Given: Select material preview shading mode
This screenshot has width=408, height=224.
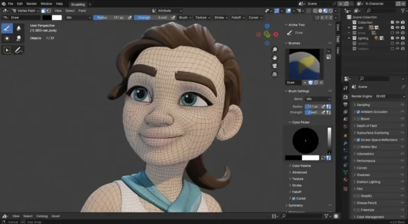Looking at the screenshot, I should pos(325,11).
